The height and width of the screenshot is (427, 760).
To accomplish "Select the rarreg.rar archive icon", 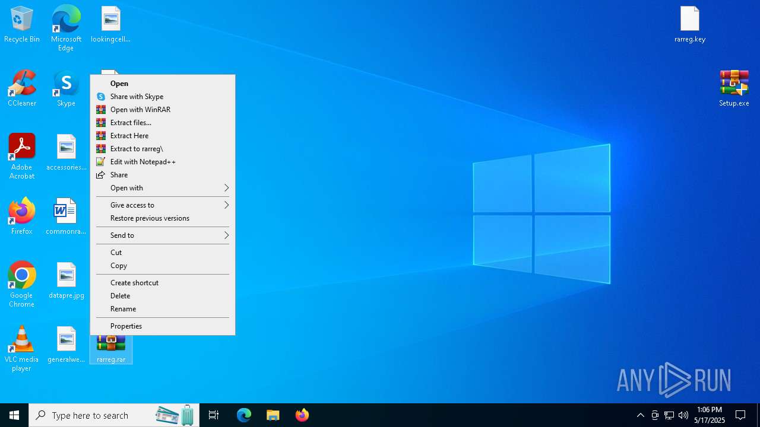I will click(x=111, y=350).
